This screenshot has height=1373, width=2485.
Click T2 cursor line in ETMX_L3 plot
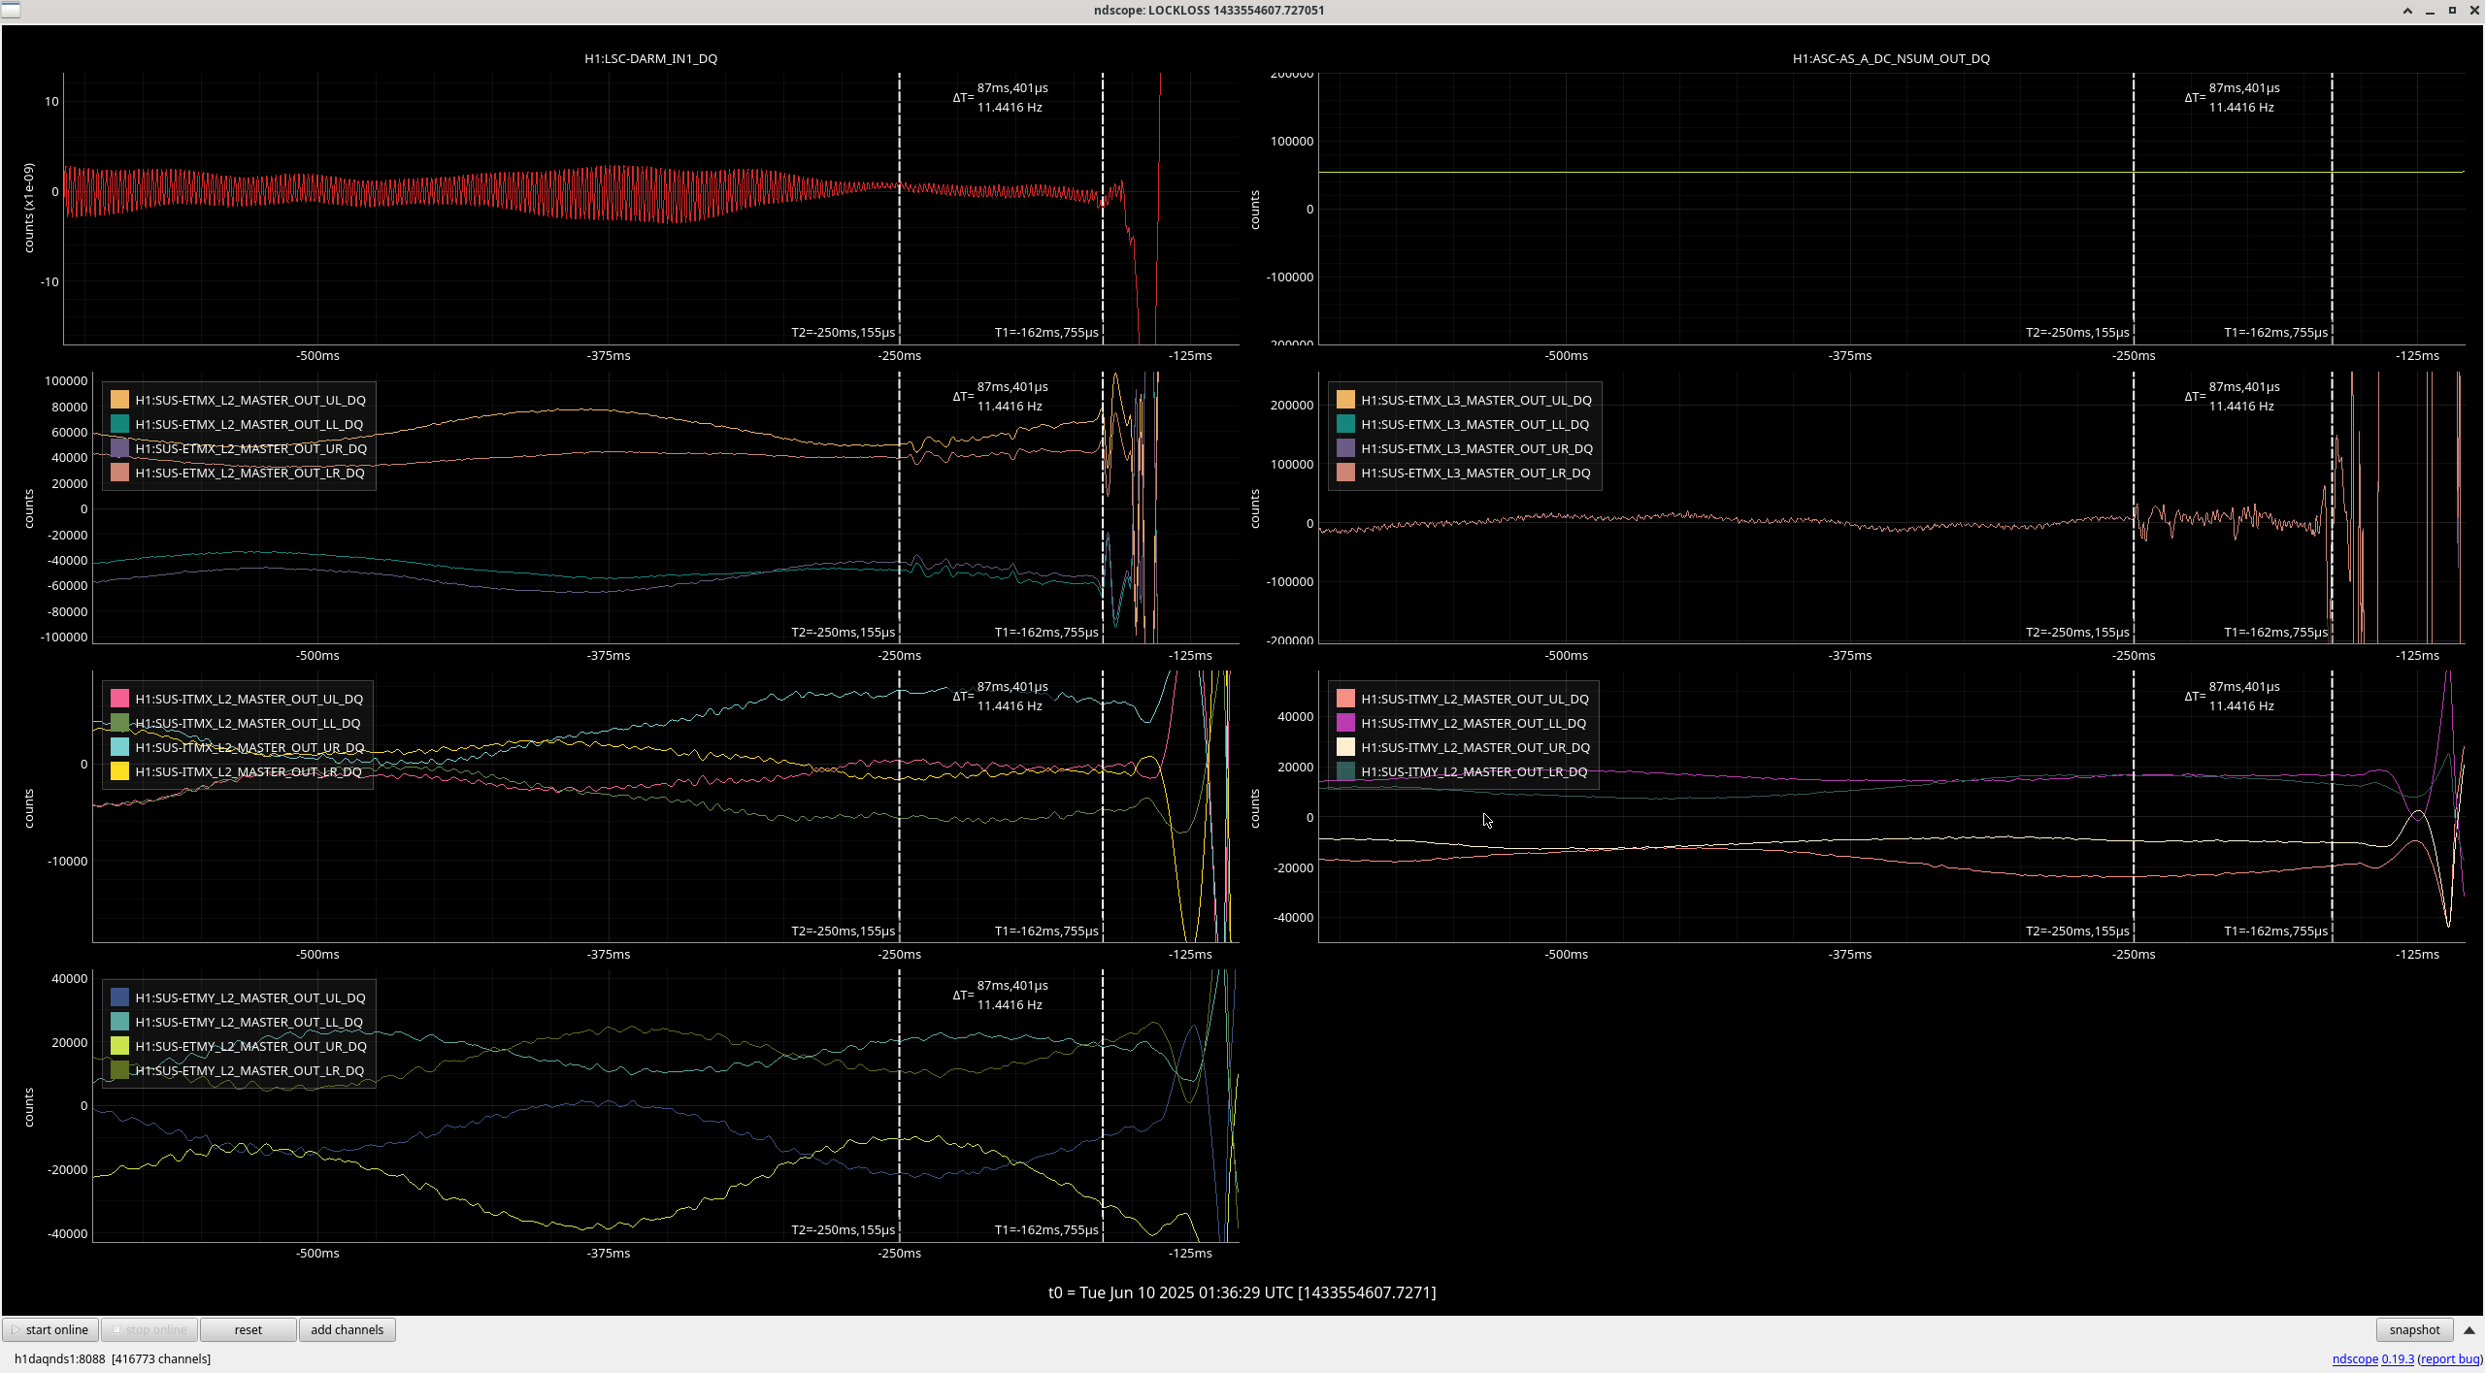tap(2134, 507)
